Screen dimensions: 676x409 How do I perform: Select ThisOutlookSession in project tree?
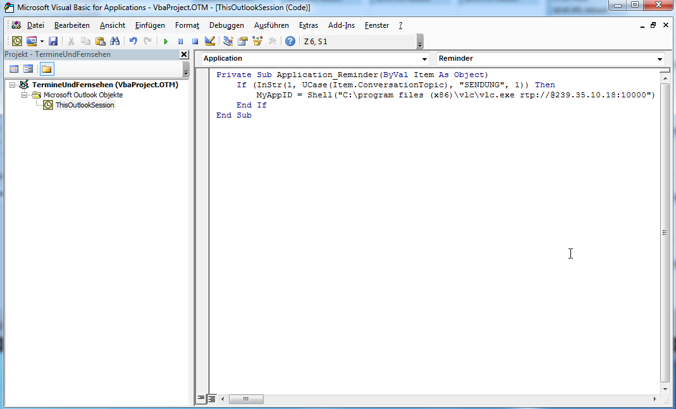click(85, 105)
